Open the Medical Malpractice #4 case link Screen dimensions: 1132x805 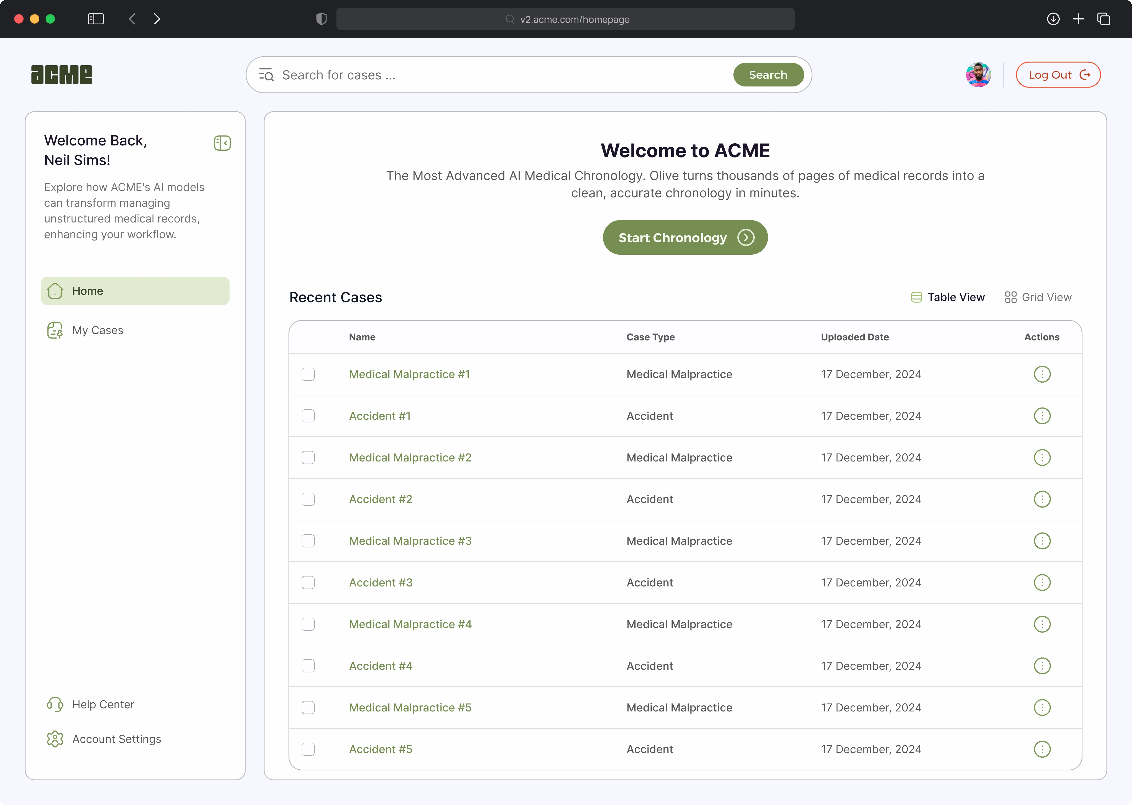click(410, 624)
